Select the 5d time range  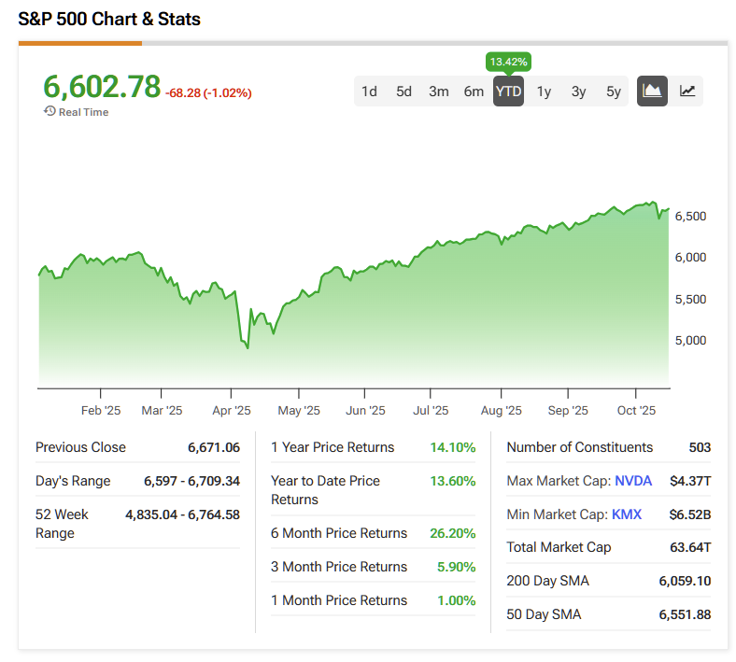(x=403, y=92)
